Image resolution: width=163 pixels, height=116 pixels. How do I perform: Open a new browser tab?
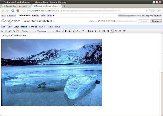click(64, 6)
